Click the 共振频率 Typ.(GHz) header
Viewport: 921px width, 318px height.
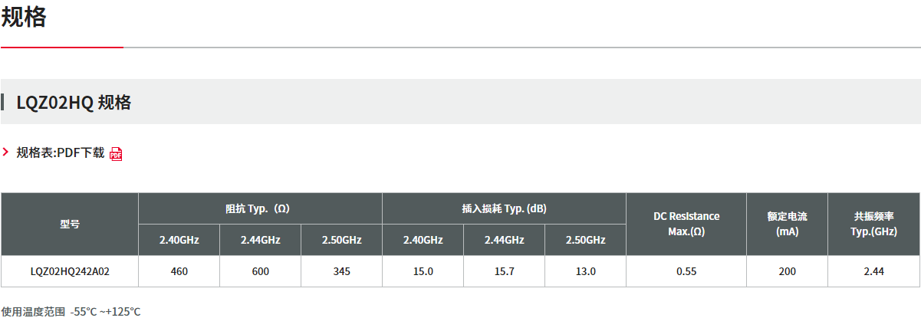pyautogui.click(x=873, y=225)
